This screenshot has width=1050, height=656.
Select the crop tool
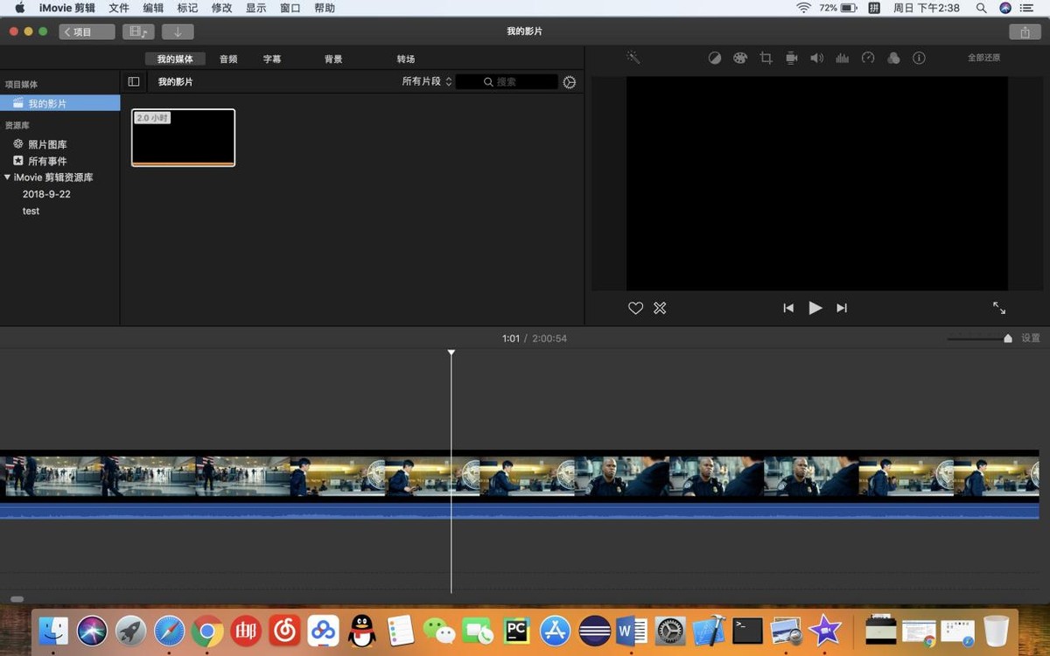pos(766,59)
